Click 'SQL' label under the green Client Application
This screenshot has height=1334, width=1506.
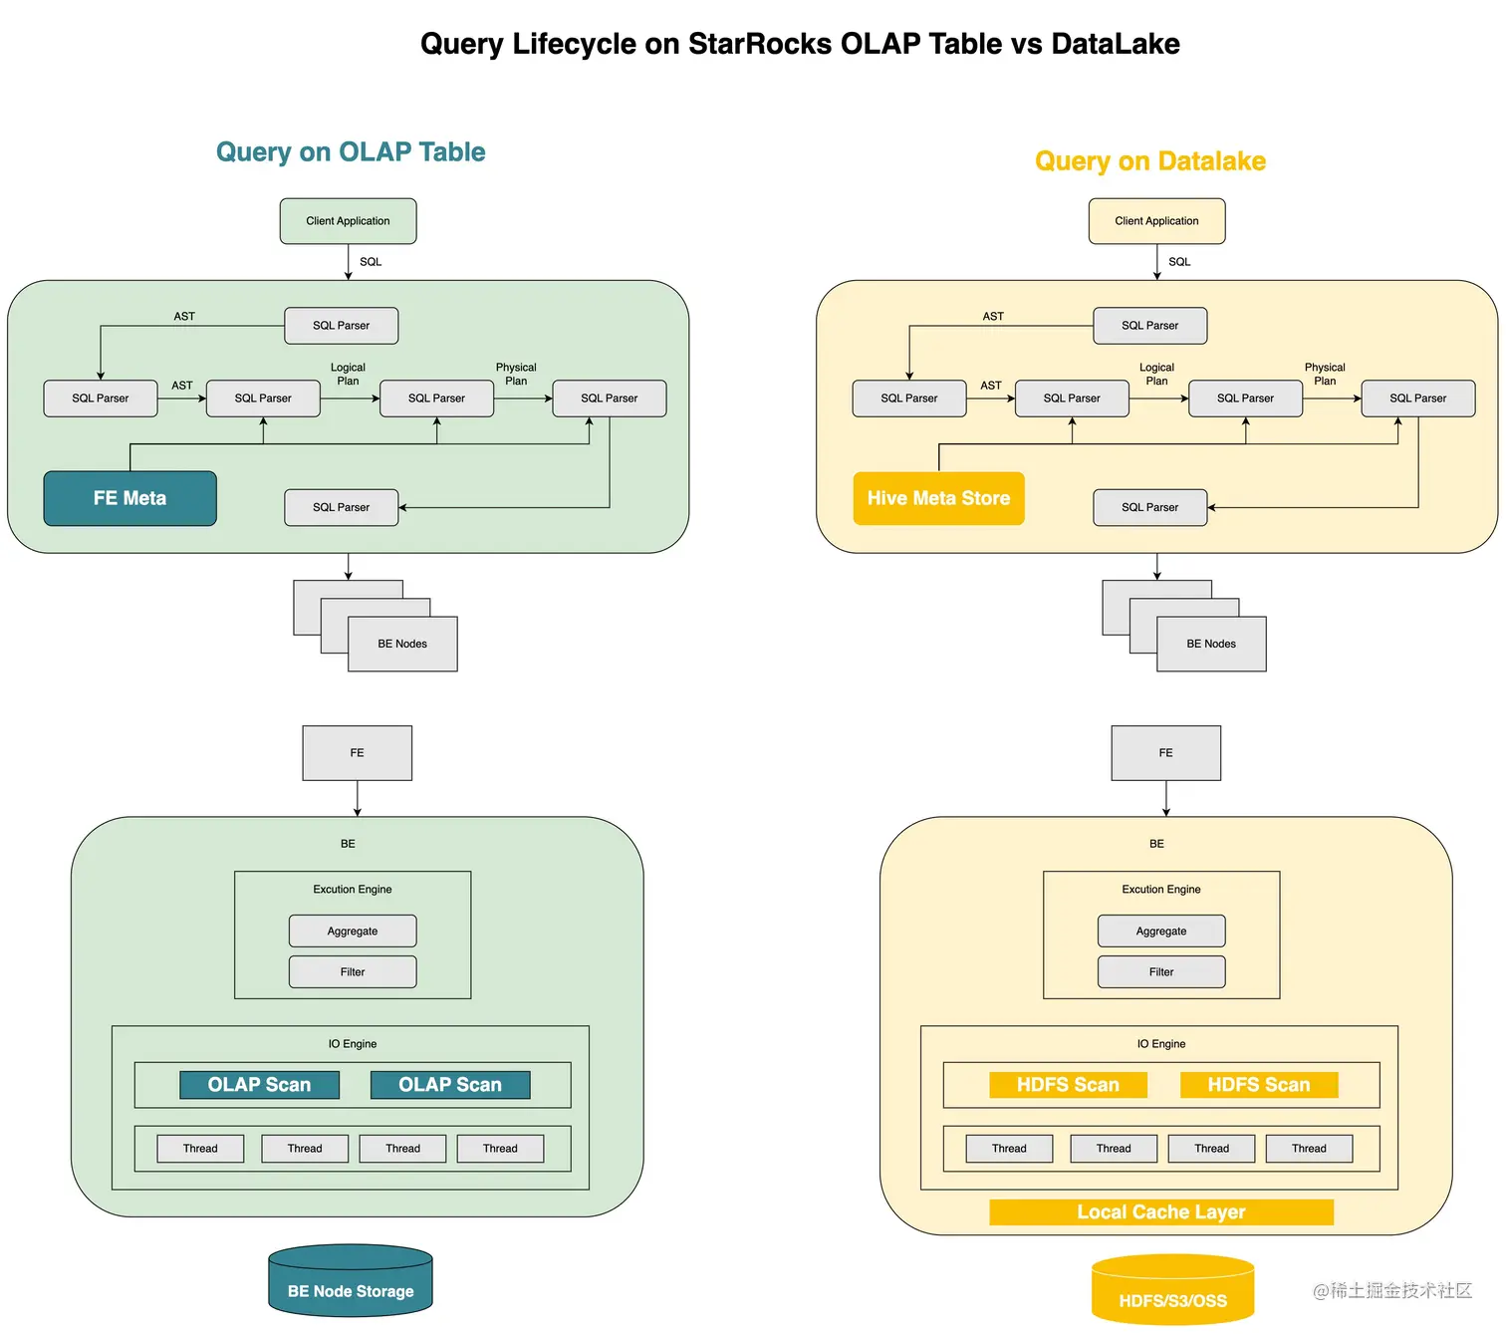pos(371,262)
